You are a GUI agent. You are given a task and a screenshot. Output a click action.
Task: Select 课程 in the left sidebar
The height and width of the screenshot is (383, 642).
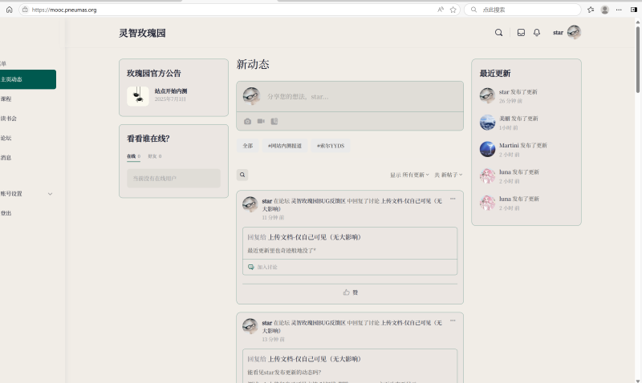6,99
